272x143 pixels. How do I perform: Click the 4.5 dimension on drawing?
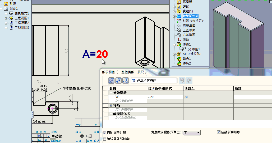point(70,98)
